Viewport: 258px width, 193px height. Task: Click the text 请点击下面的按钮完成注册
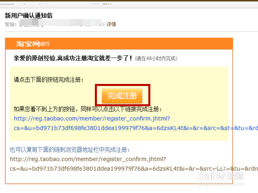click(x=49, y=80)
